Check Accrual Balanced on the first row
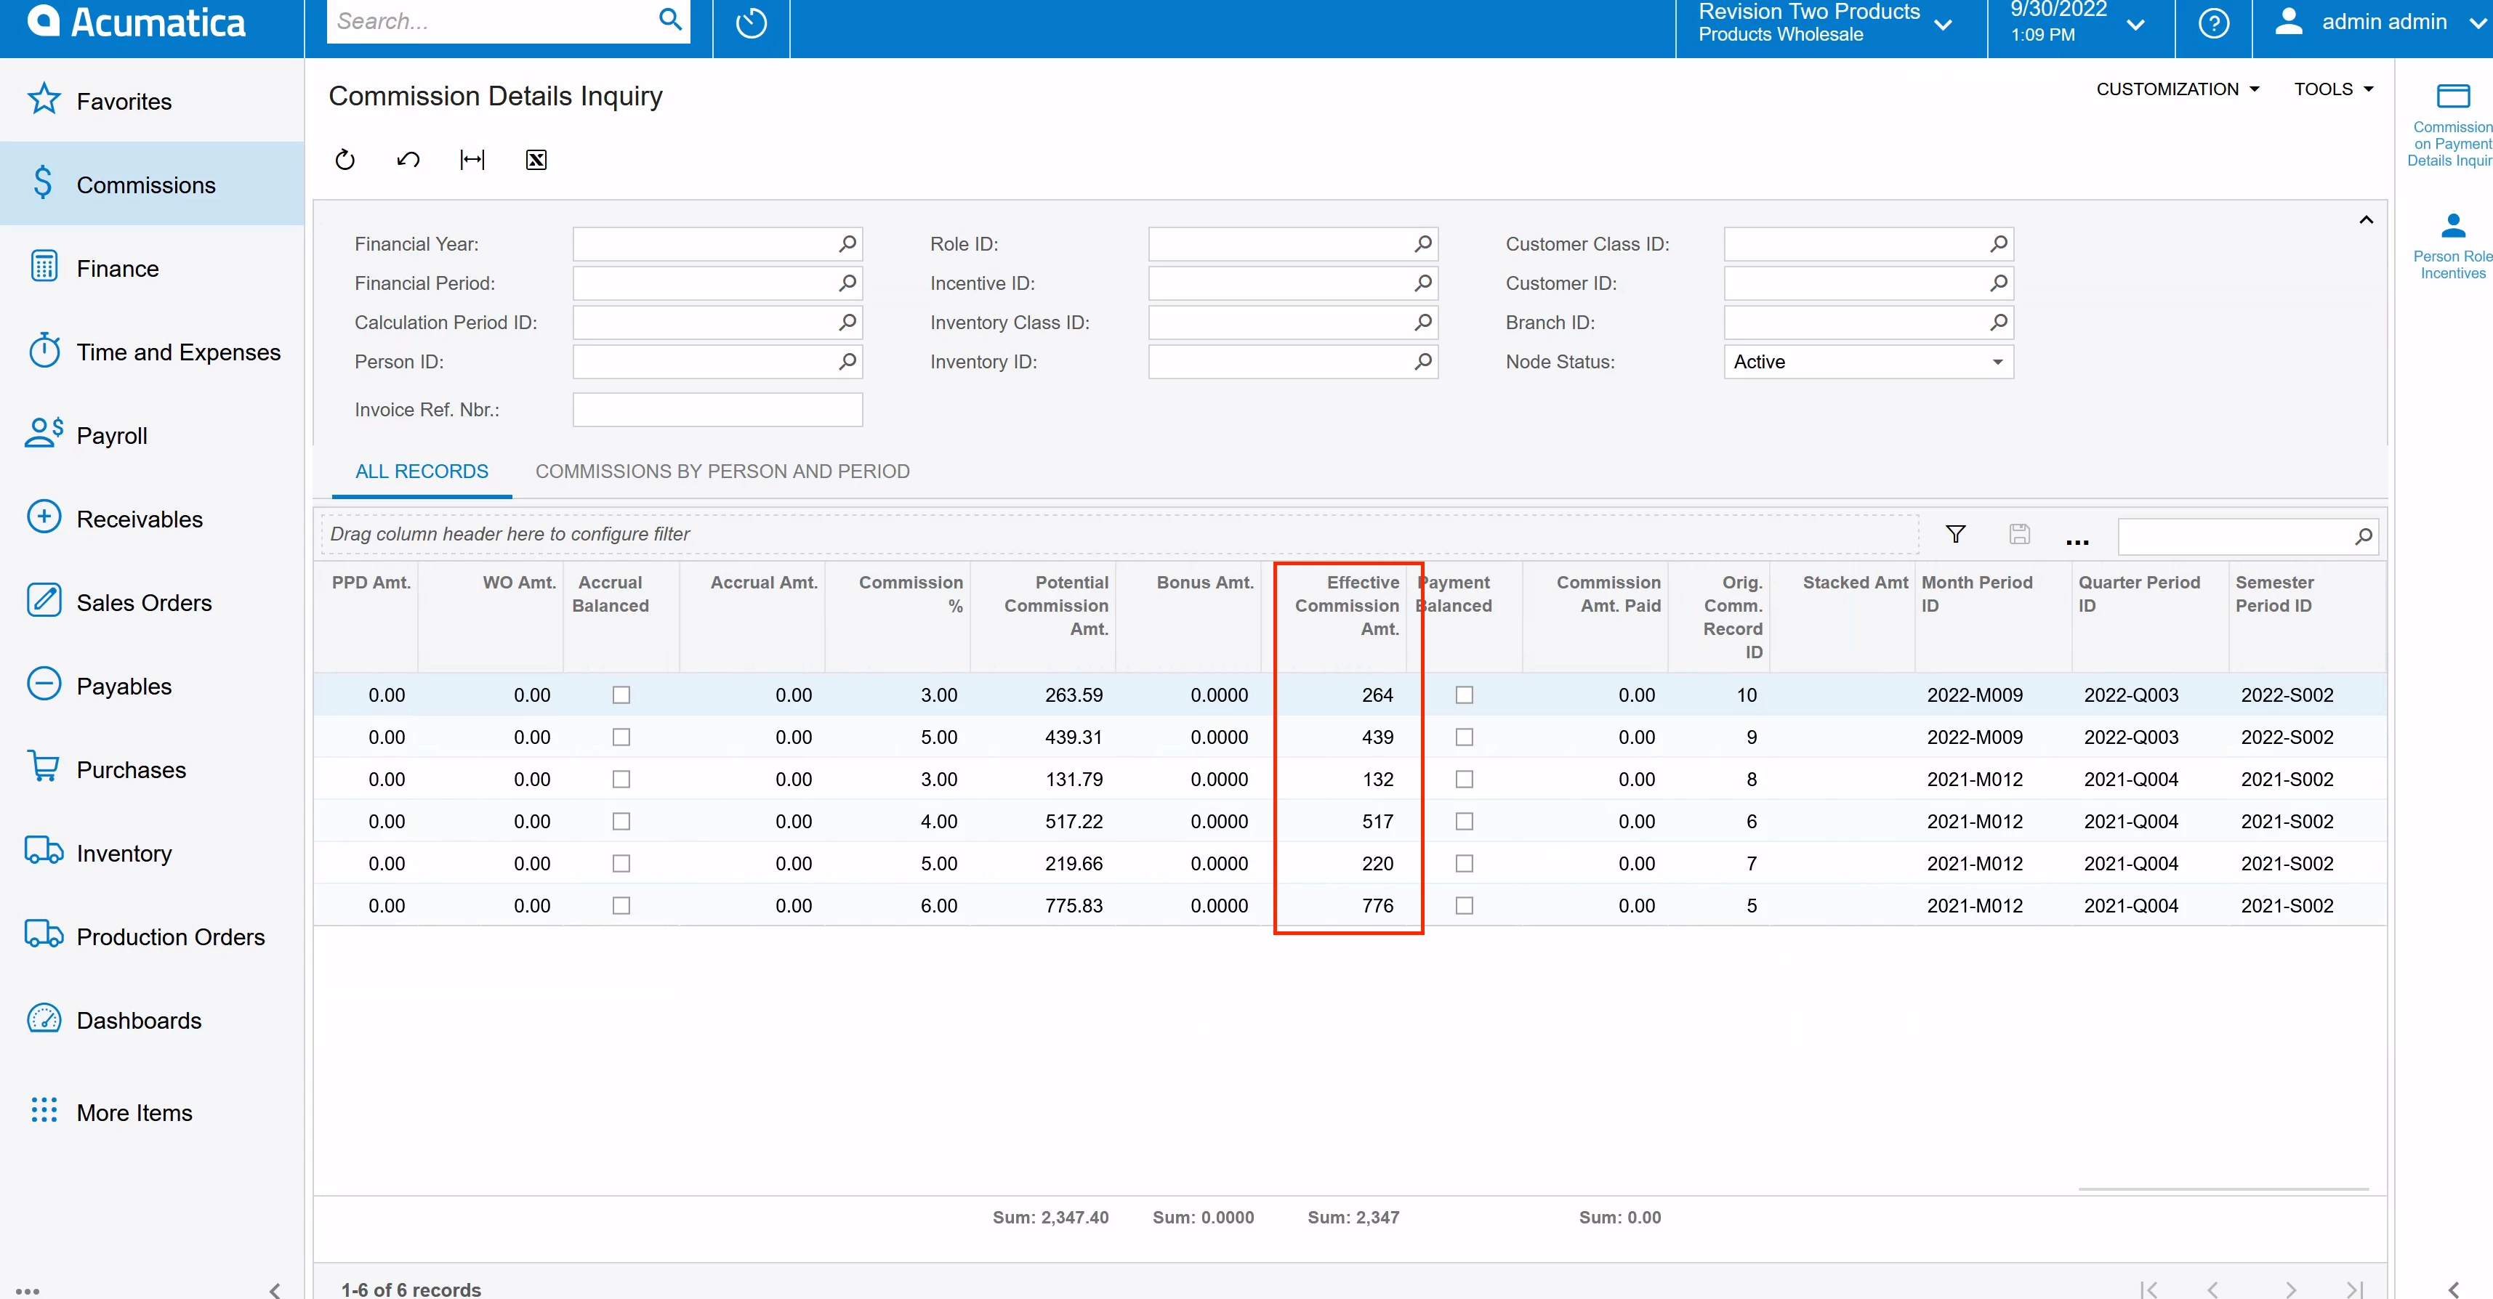Viewport: 2493px width, 1299px height. [621, 694]
